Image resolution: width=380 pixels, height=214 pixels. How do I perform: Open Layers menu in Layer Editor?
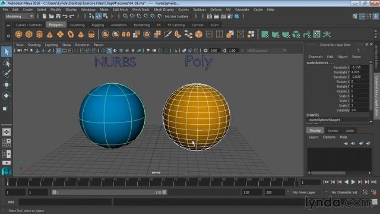(313, 137)
